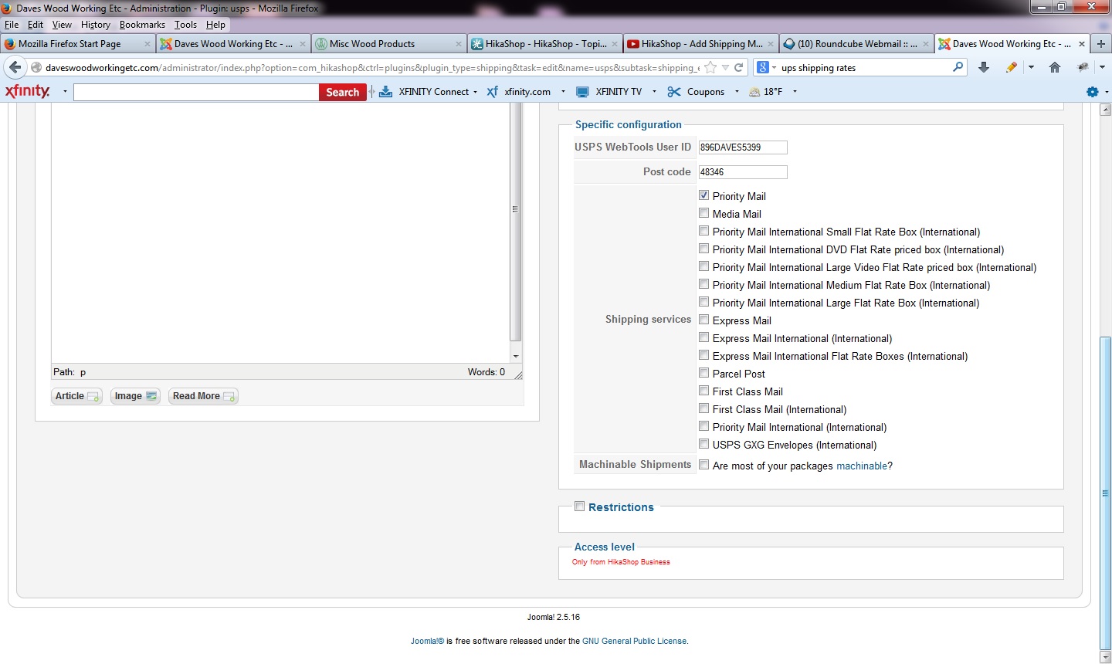Close the Misc Wood Products tab
This screenshot has width=1112, height=664.
point(459,44)
